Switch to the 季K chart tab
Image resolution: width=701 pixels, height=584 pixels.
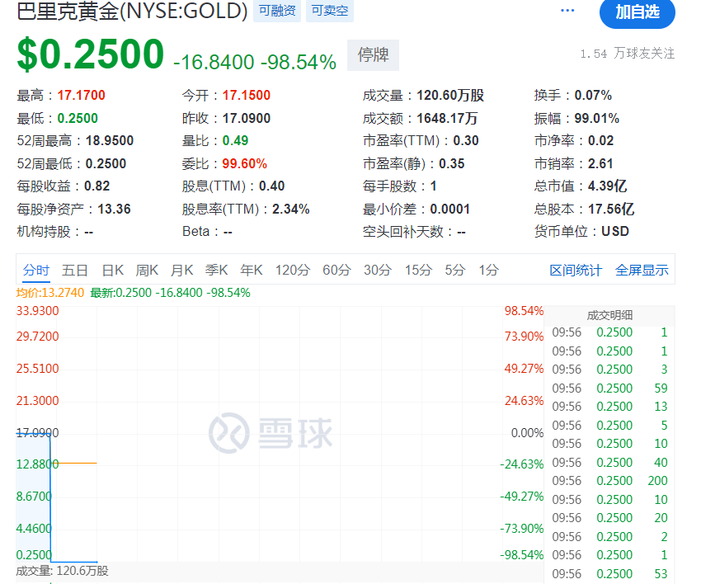click(216, 270)
